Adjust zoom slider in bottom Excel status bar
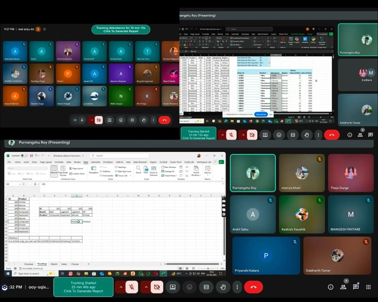378x302 pixels. click(x=207, y=268)
